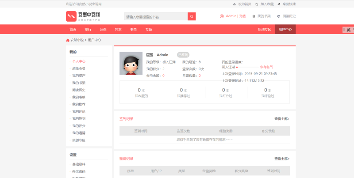This screenshot has height=178, width=354.
Task: Open 基础资料 under 设置
Action: (79, 164)
